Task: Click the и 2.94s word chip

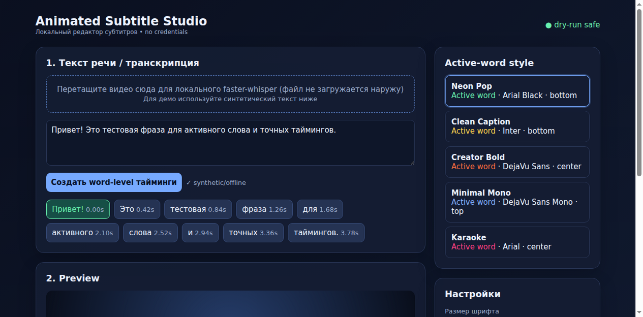Action: click(200, 233)
